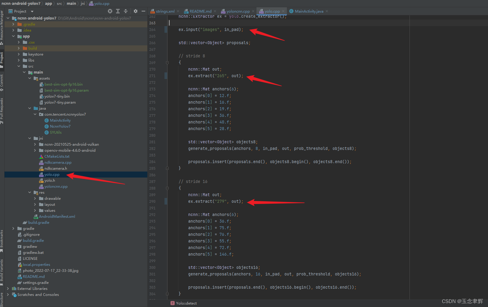Open the Build Variants side tool window

(2, 272)
